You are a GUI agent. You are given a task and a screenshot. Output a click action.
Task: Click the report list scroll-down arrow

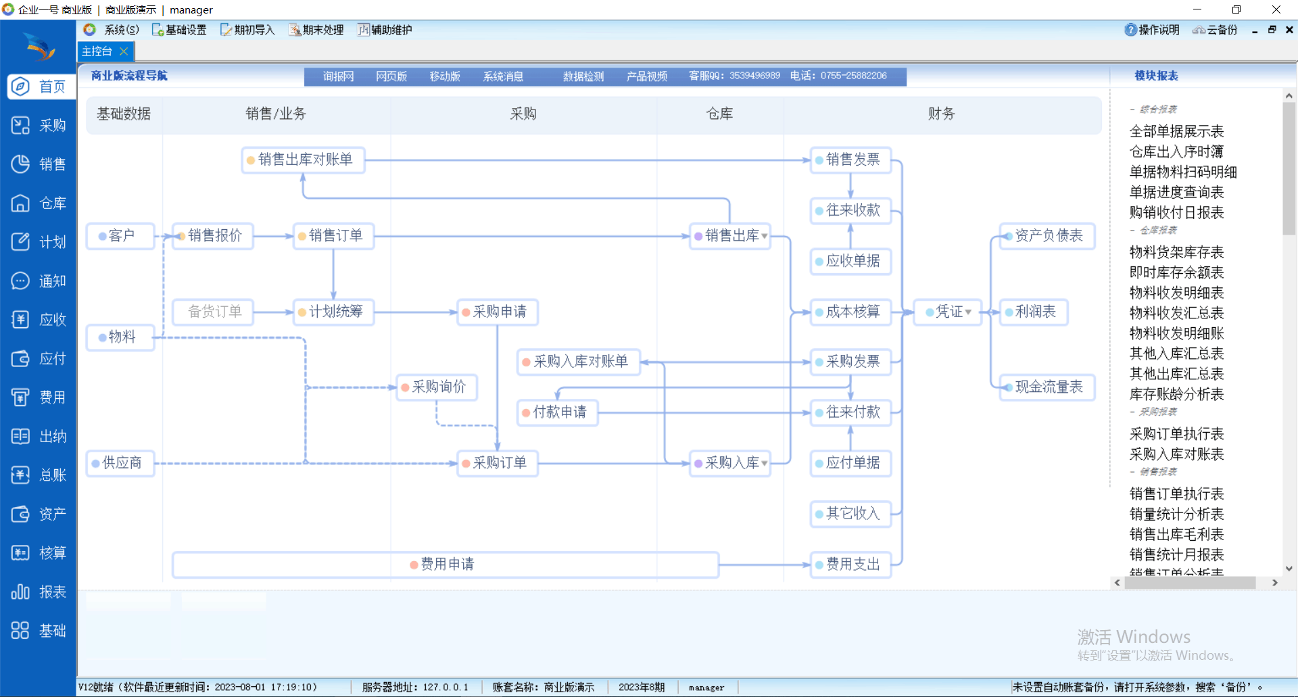[1289, 569]
